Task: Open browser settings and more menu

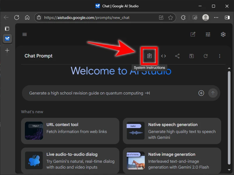Action: point(216,17)
